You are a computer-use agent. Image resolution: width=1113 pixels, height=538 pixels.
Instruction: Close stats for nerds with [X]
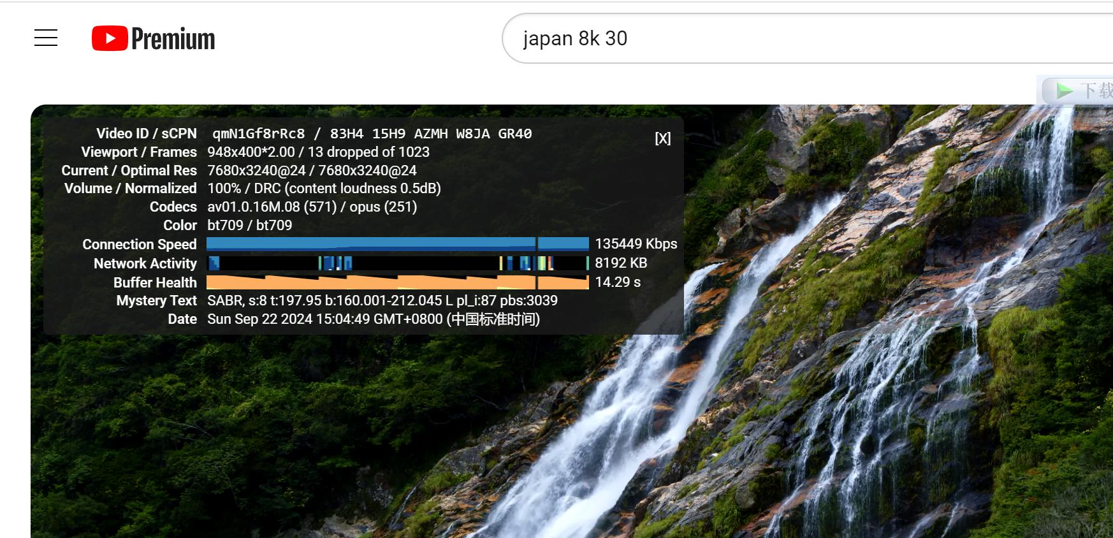(x=663, y=138)
